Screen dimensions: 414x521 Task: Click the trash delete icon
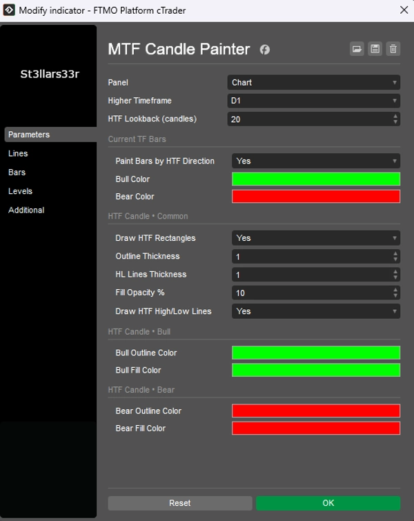[x=393, y=49]
